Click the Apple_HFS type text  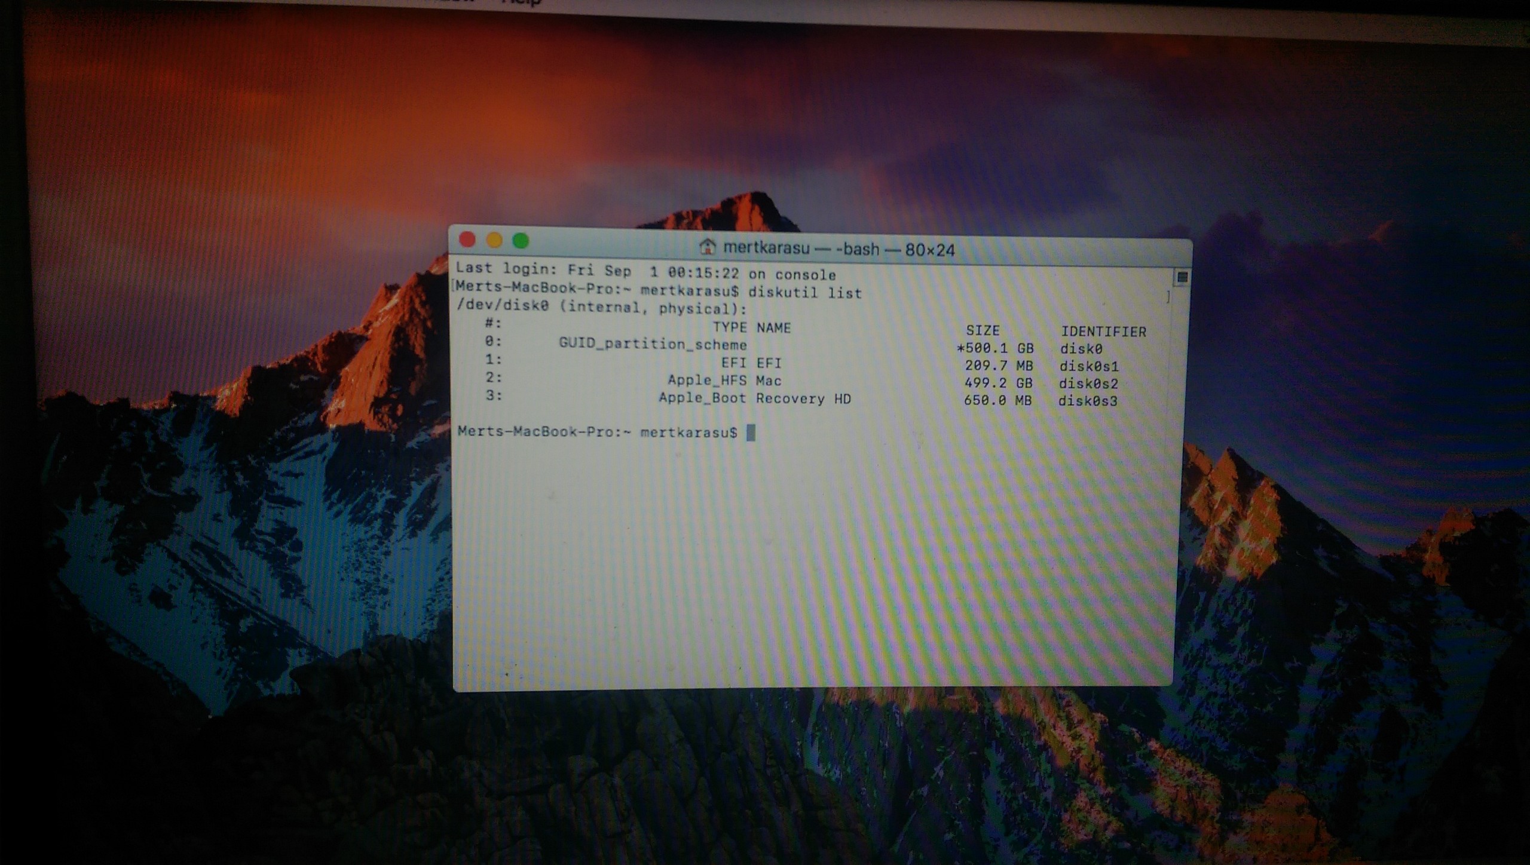coord(707,380)
